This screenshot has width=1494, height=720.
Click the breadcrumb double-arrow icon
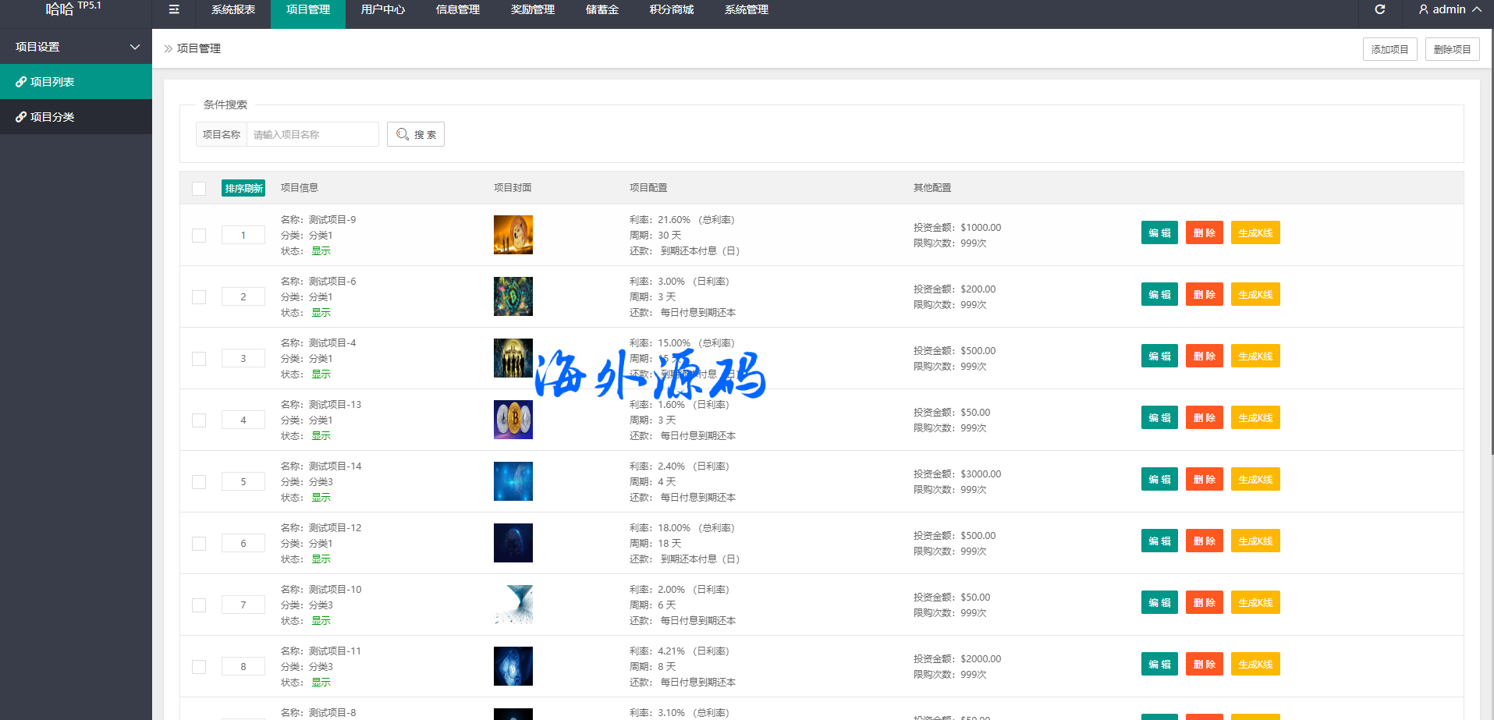point(168,48)
